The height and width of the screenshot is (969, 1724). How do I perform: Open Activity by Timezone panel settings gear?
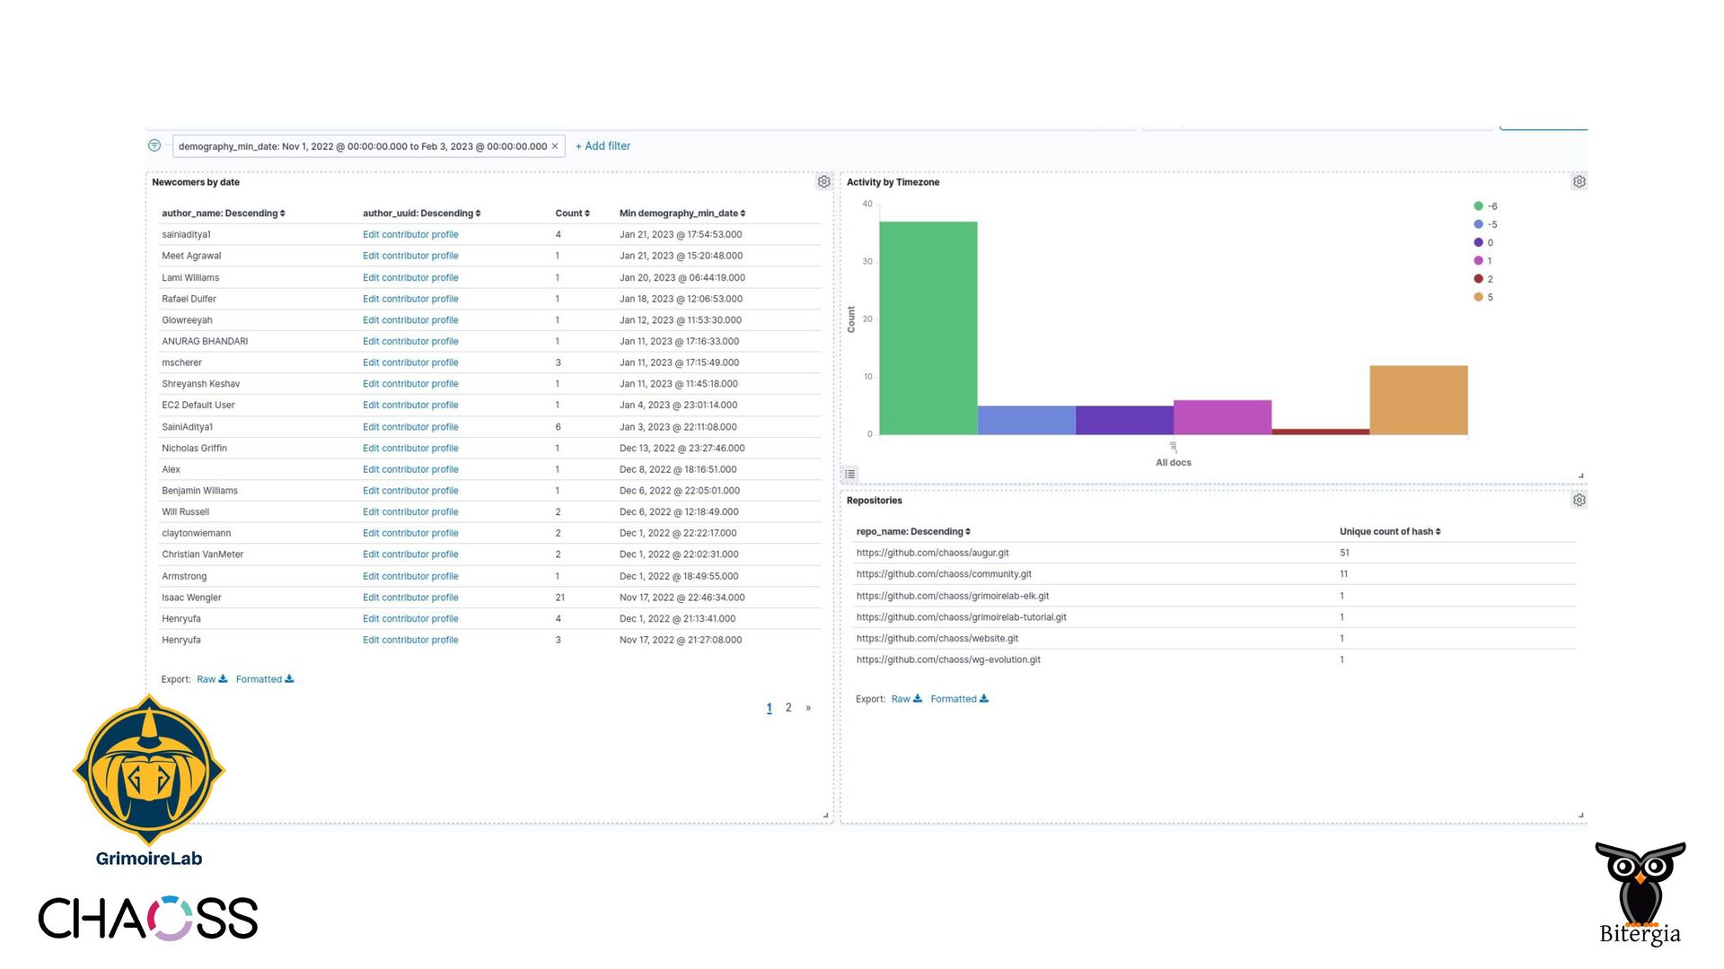coord(1579,182)
